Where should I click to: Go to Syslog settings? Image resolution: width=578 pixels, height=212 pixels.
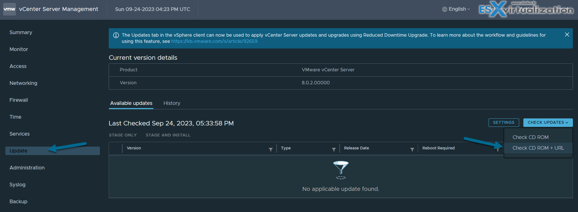click(x=17, y=185)
